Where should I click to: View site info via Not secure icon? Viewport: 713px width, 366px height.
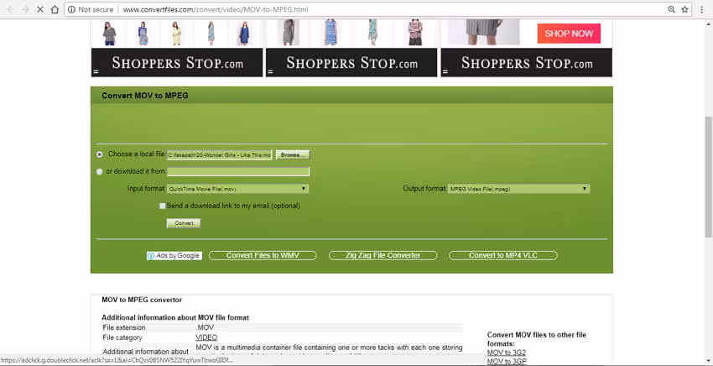[x=71, y=9]
